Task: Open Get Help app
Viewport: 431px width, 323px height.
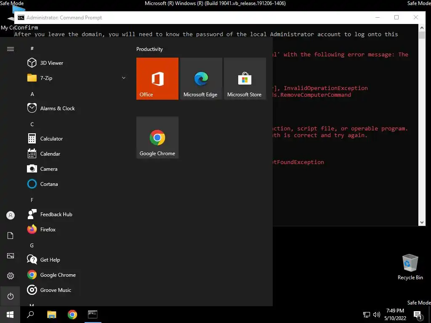Action: tap(77, 260)
